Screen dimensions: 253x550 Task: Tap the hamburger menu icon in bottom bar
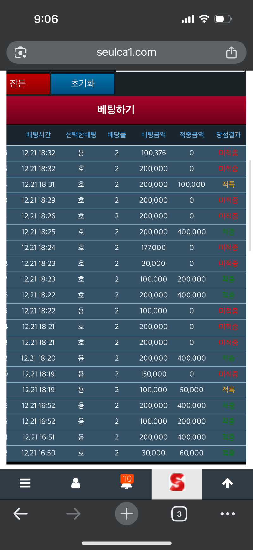25,483
